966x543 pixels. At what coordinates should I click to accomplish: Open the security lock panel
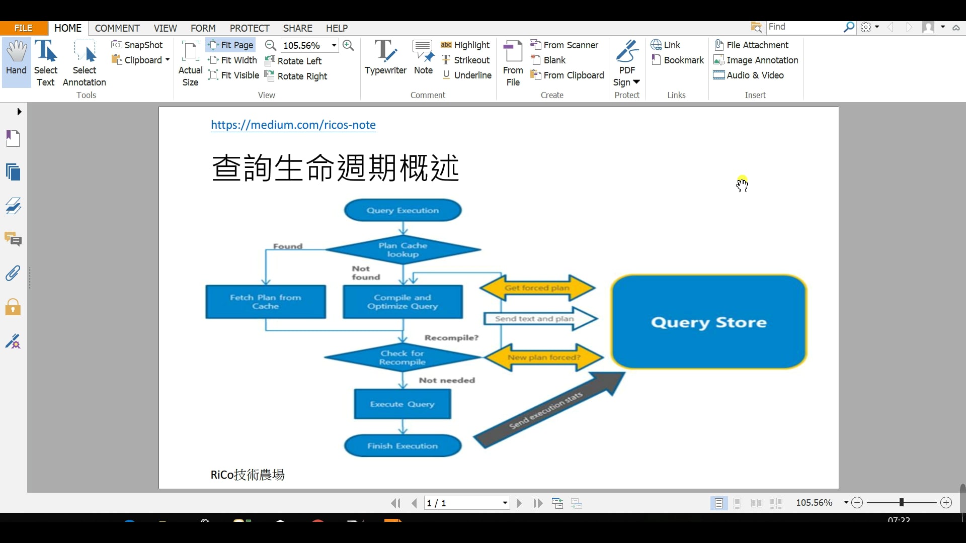coord(13,307)
